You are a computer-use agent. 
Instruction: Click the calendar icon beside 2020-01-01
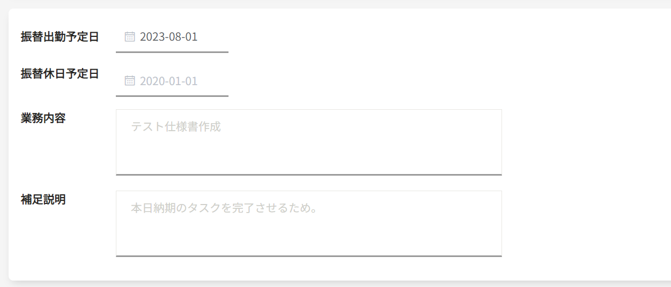129,81
